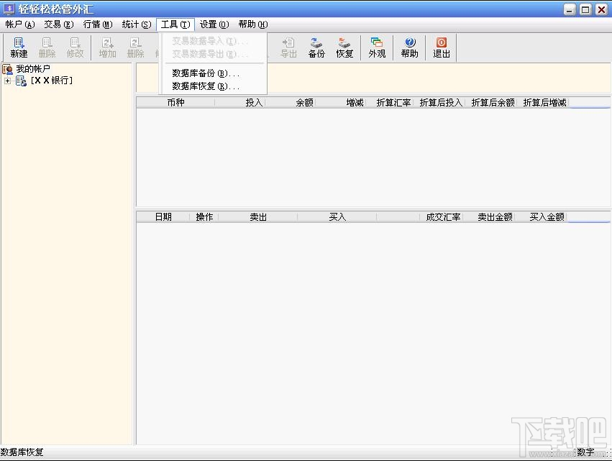Click the 卖出金额 column header
Viewport: 612px width, 461px height.
click(x=490, y=217)
